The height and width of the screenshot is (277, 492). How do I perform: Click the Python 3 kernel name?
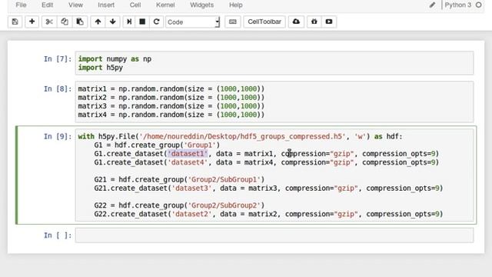(458, 5)
